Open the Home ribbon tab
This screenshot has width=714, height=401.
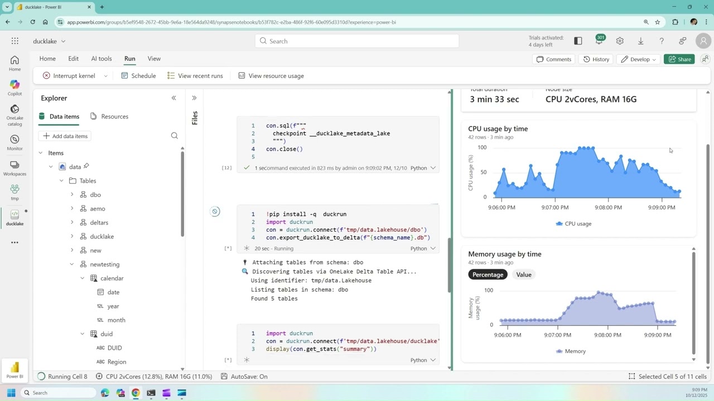pos(47,58)
